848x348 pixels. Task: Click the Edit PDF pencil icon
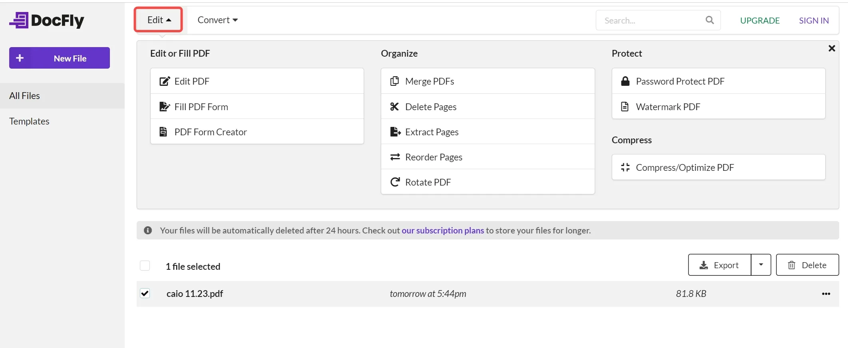point(164,81)
